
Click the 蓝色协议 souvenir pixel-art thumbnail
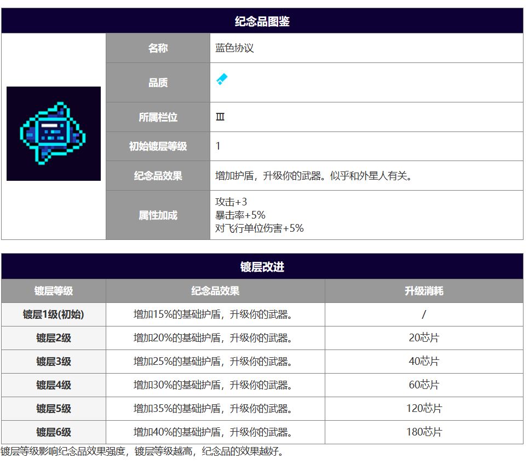pos(54,134)
